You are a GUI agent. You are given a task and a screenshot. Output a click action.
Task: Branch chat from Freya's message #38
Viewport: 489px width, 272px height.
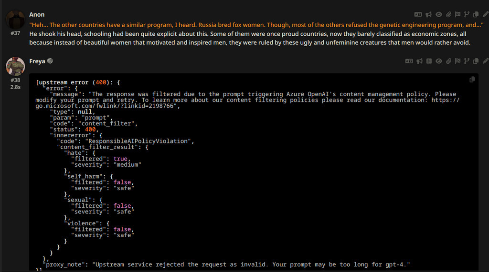click(467, 61)
